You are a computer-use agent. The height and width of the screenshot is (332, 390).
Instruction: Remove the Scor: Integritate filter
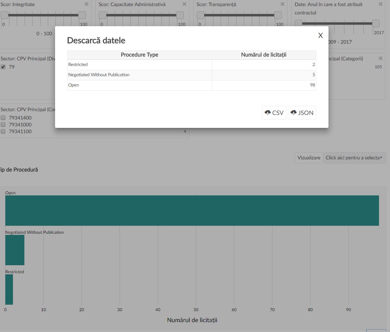(87, 4)
